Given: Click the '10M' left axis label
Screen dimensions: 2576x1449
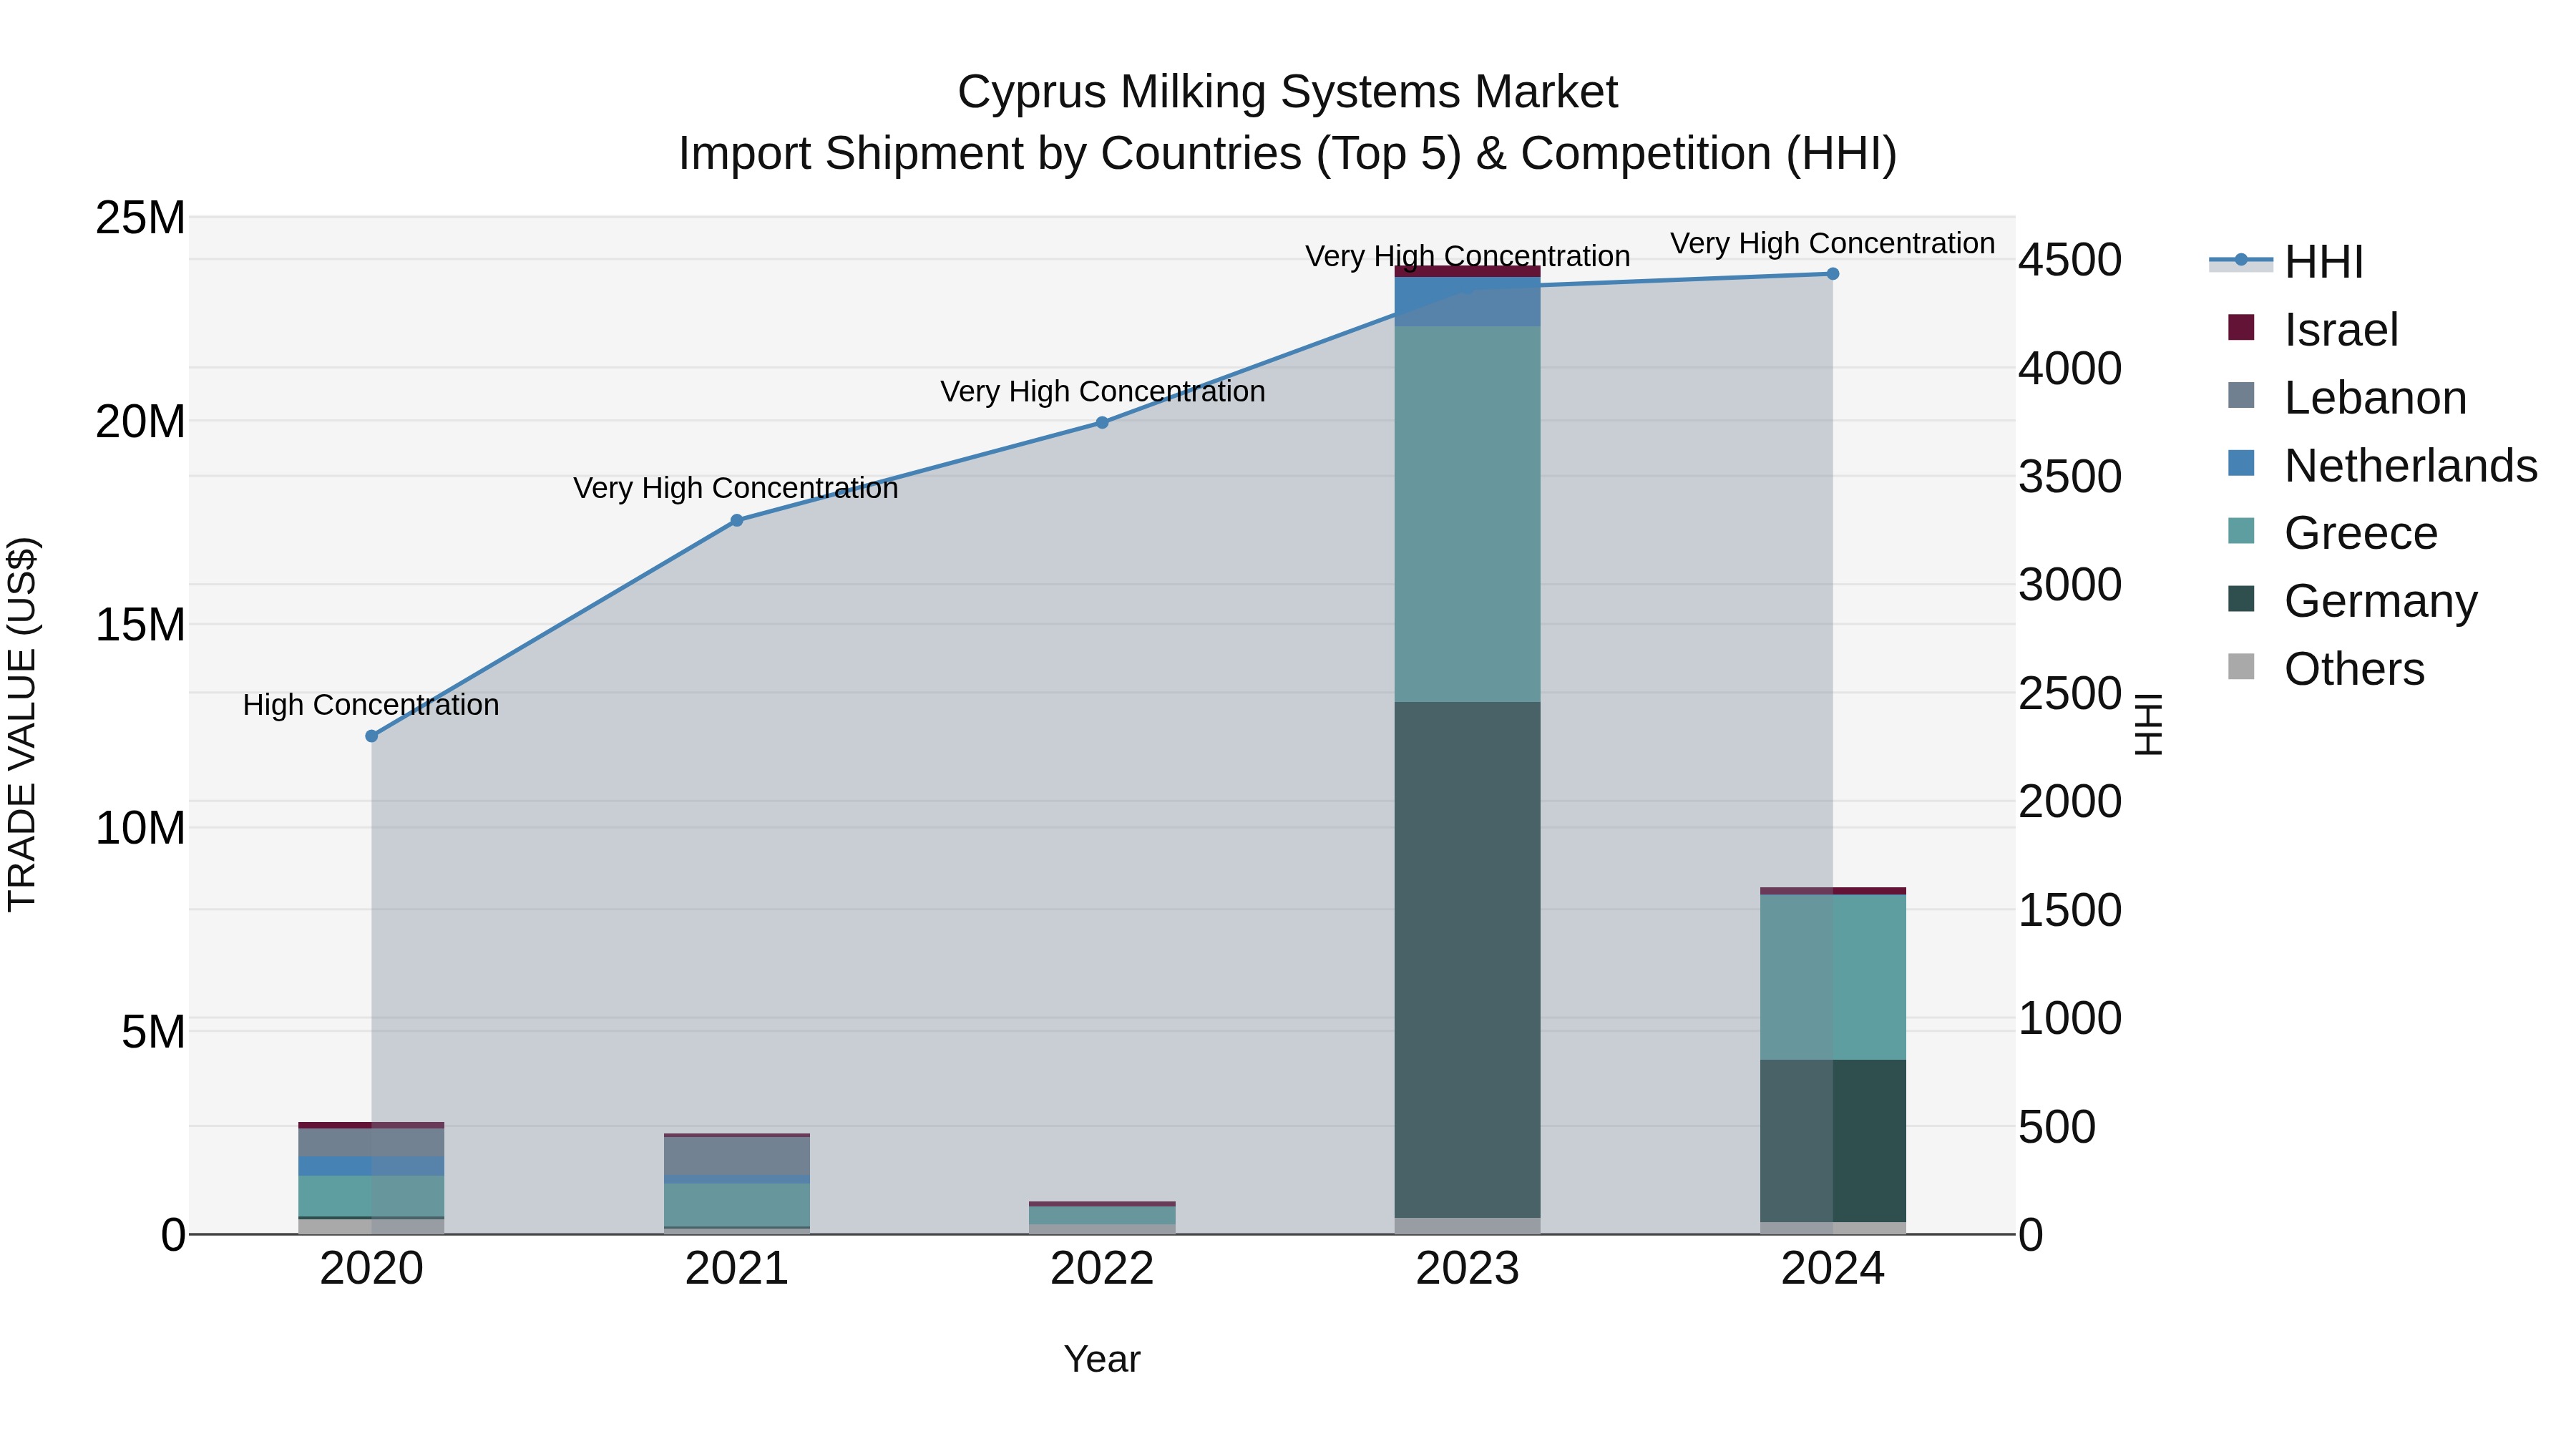Looking at the screenshot, I should [x=140, y=828].
